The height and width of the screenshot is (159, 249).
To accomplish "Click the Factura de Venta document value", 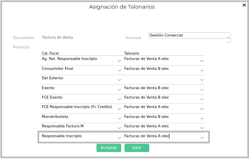I will pos(57,37).
